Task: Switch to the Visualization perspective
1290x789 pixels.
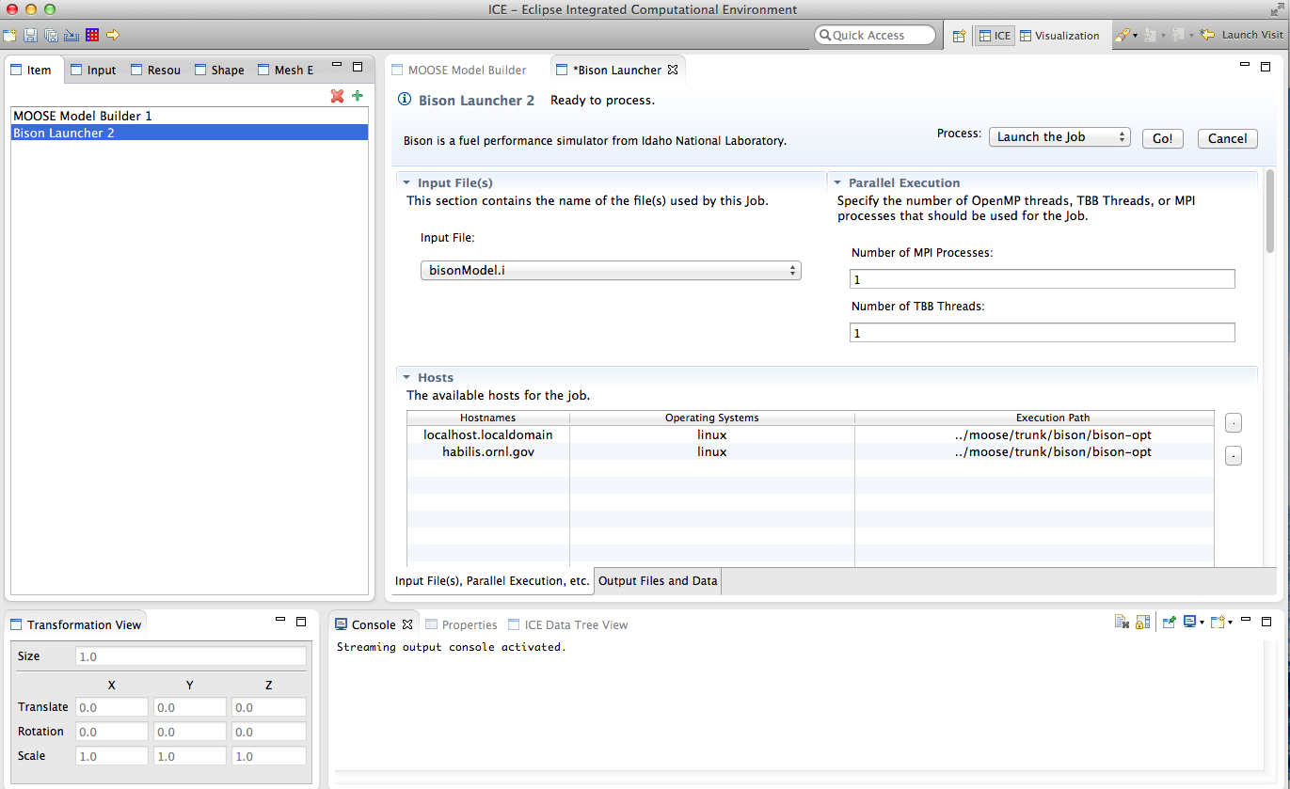Action: click(x=1059, y=36)
